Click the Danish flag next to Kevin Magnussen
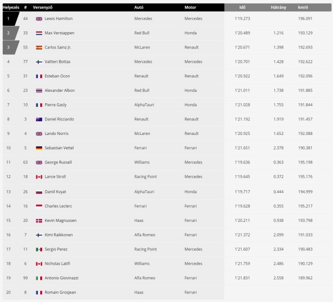Screen dimensions: 333x302 coord(39,221)
